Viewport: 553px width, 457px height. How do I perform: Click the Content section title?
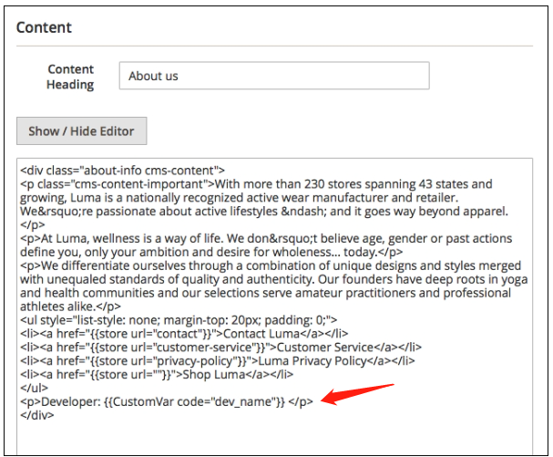(45, 27)
